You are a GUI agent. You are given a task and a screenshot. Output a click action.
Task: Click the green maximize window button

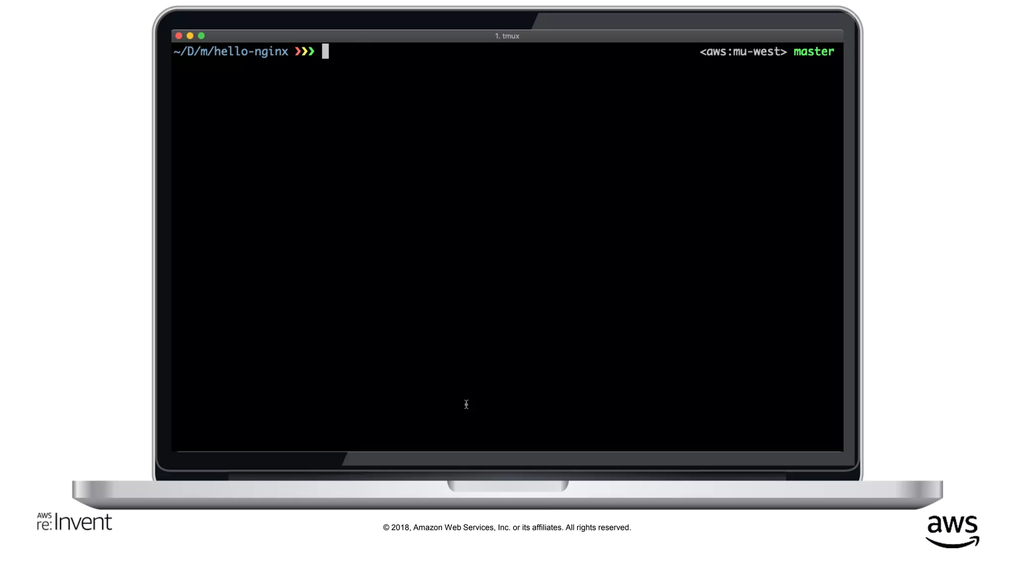[x=201, y=36]
